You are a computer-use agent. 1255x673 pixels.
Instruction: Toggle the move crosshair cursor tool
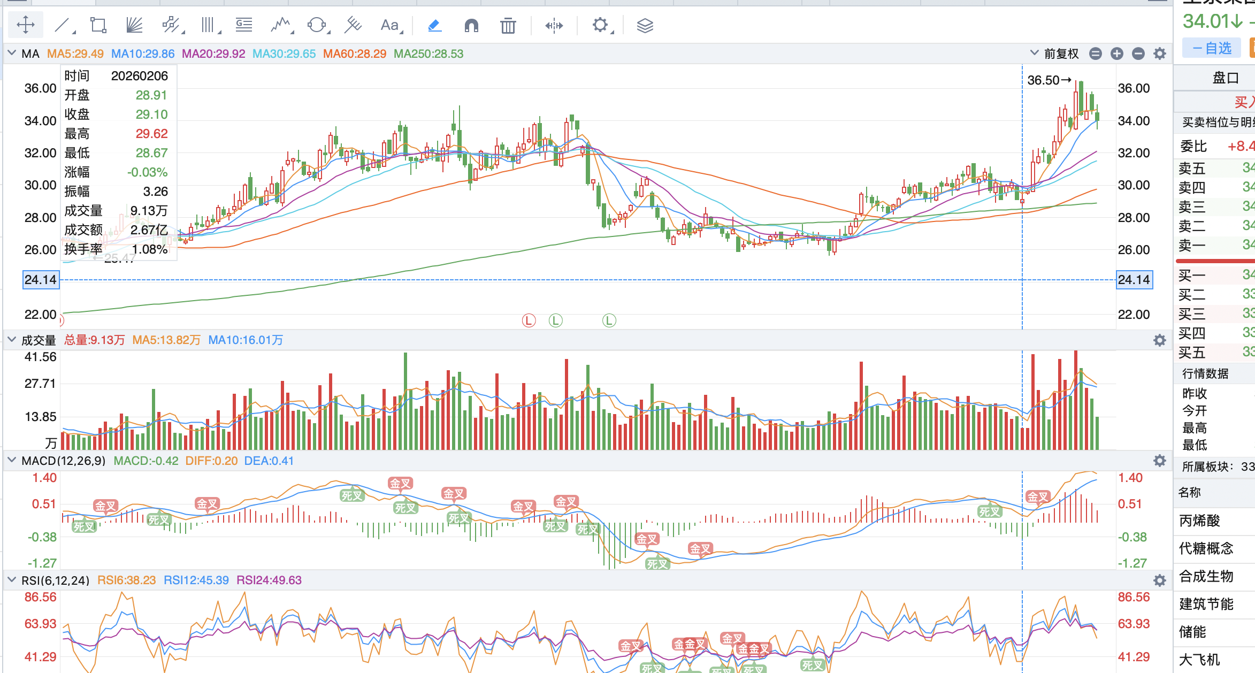coord(26,25)
